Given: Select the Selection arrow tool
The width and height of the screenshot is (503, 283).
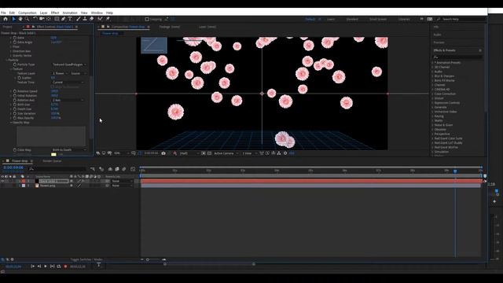Looking at the screenshot, I should click(x=13, y=19).
